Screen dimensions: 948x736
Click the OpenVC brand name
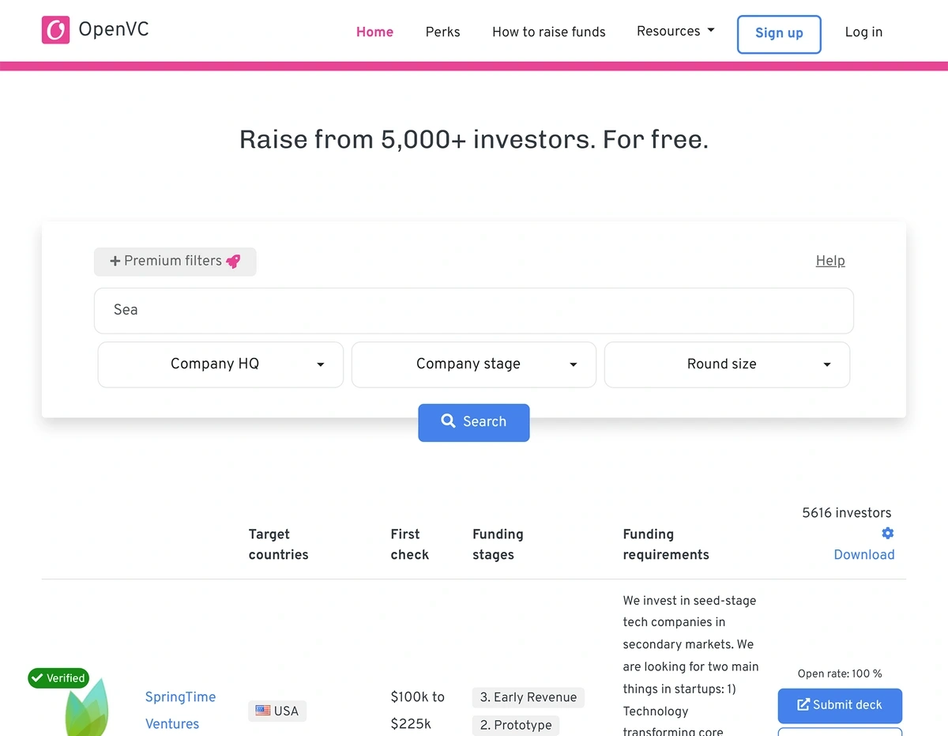click(114, 30)
